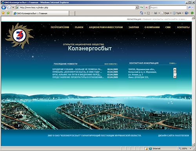Click ГЛАВНАЯ link in top strip
Viewport: 196px width, 151px height.
click(x=147, y=19)
